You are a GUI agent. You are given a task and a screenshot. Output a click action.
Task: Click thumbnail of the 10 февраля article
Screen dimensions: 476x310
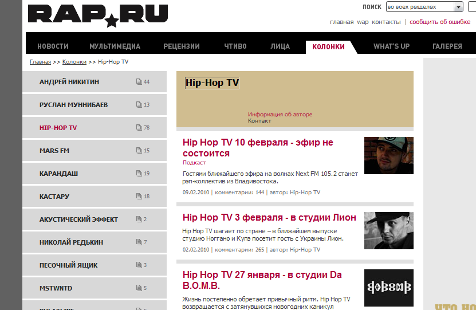[x=389, y=155]
